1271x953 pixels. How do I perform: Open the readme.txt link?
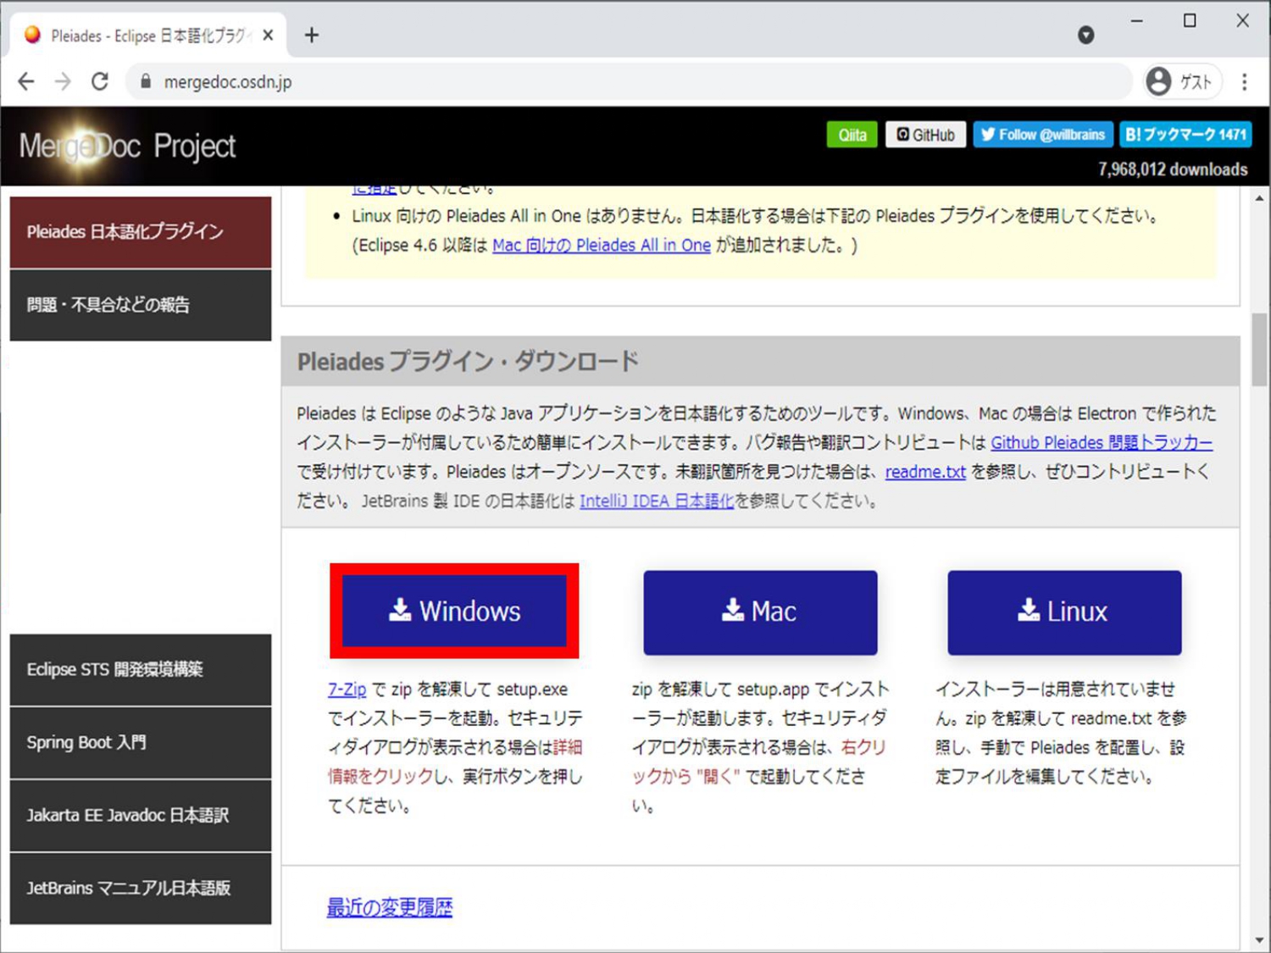click(924, 472)
